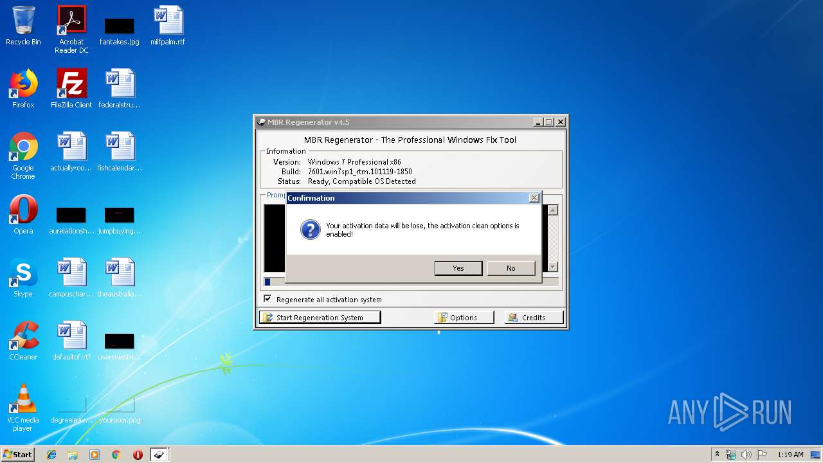Image resolution: width=823 pixels, height=463 pixels.
Task: Click the 1:19 AM clock
Action: 790,455
